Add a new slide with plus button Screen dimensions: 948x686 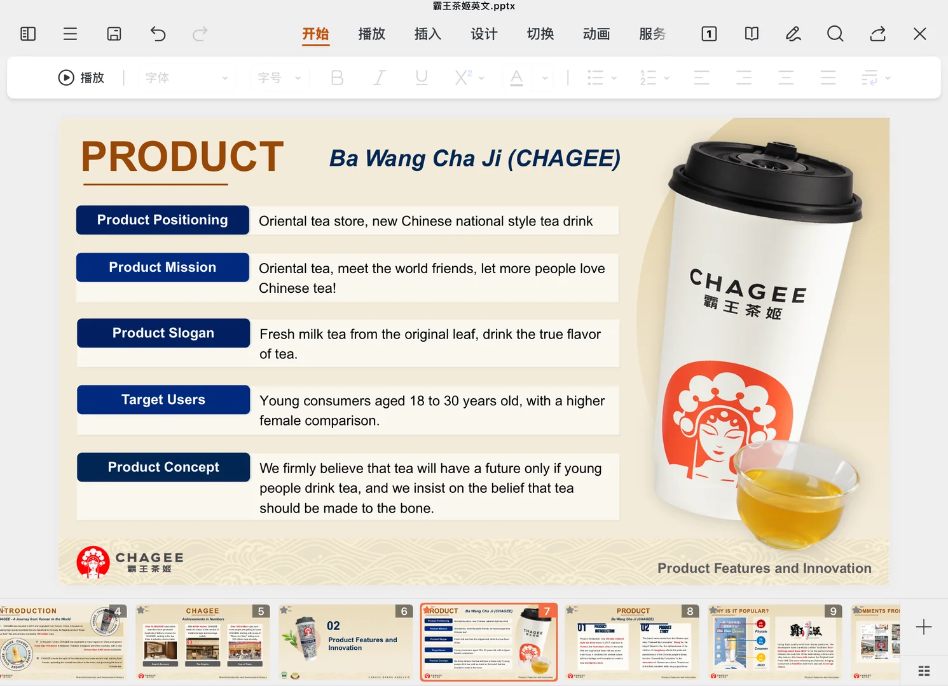pos(924,628)
